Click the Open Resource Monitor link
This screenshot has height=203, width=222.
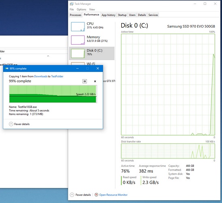pos(113,195)
